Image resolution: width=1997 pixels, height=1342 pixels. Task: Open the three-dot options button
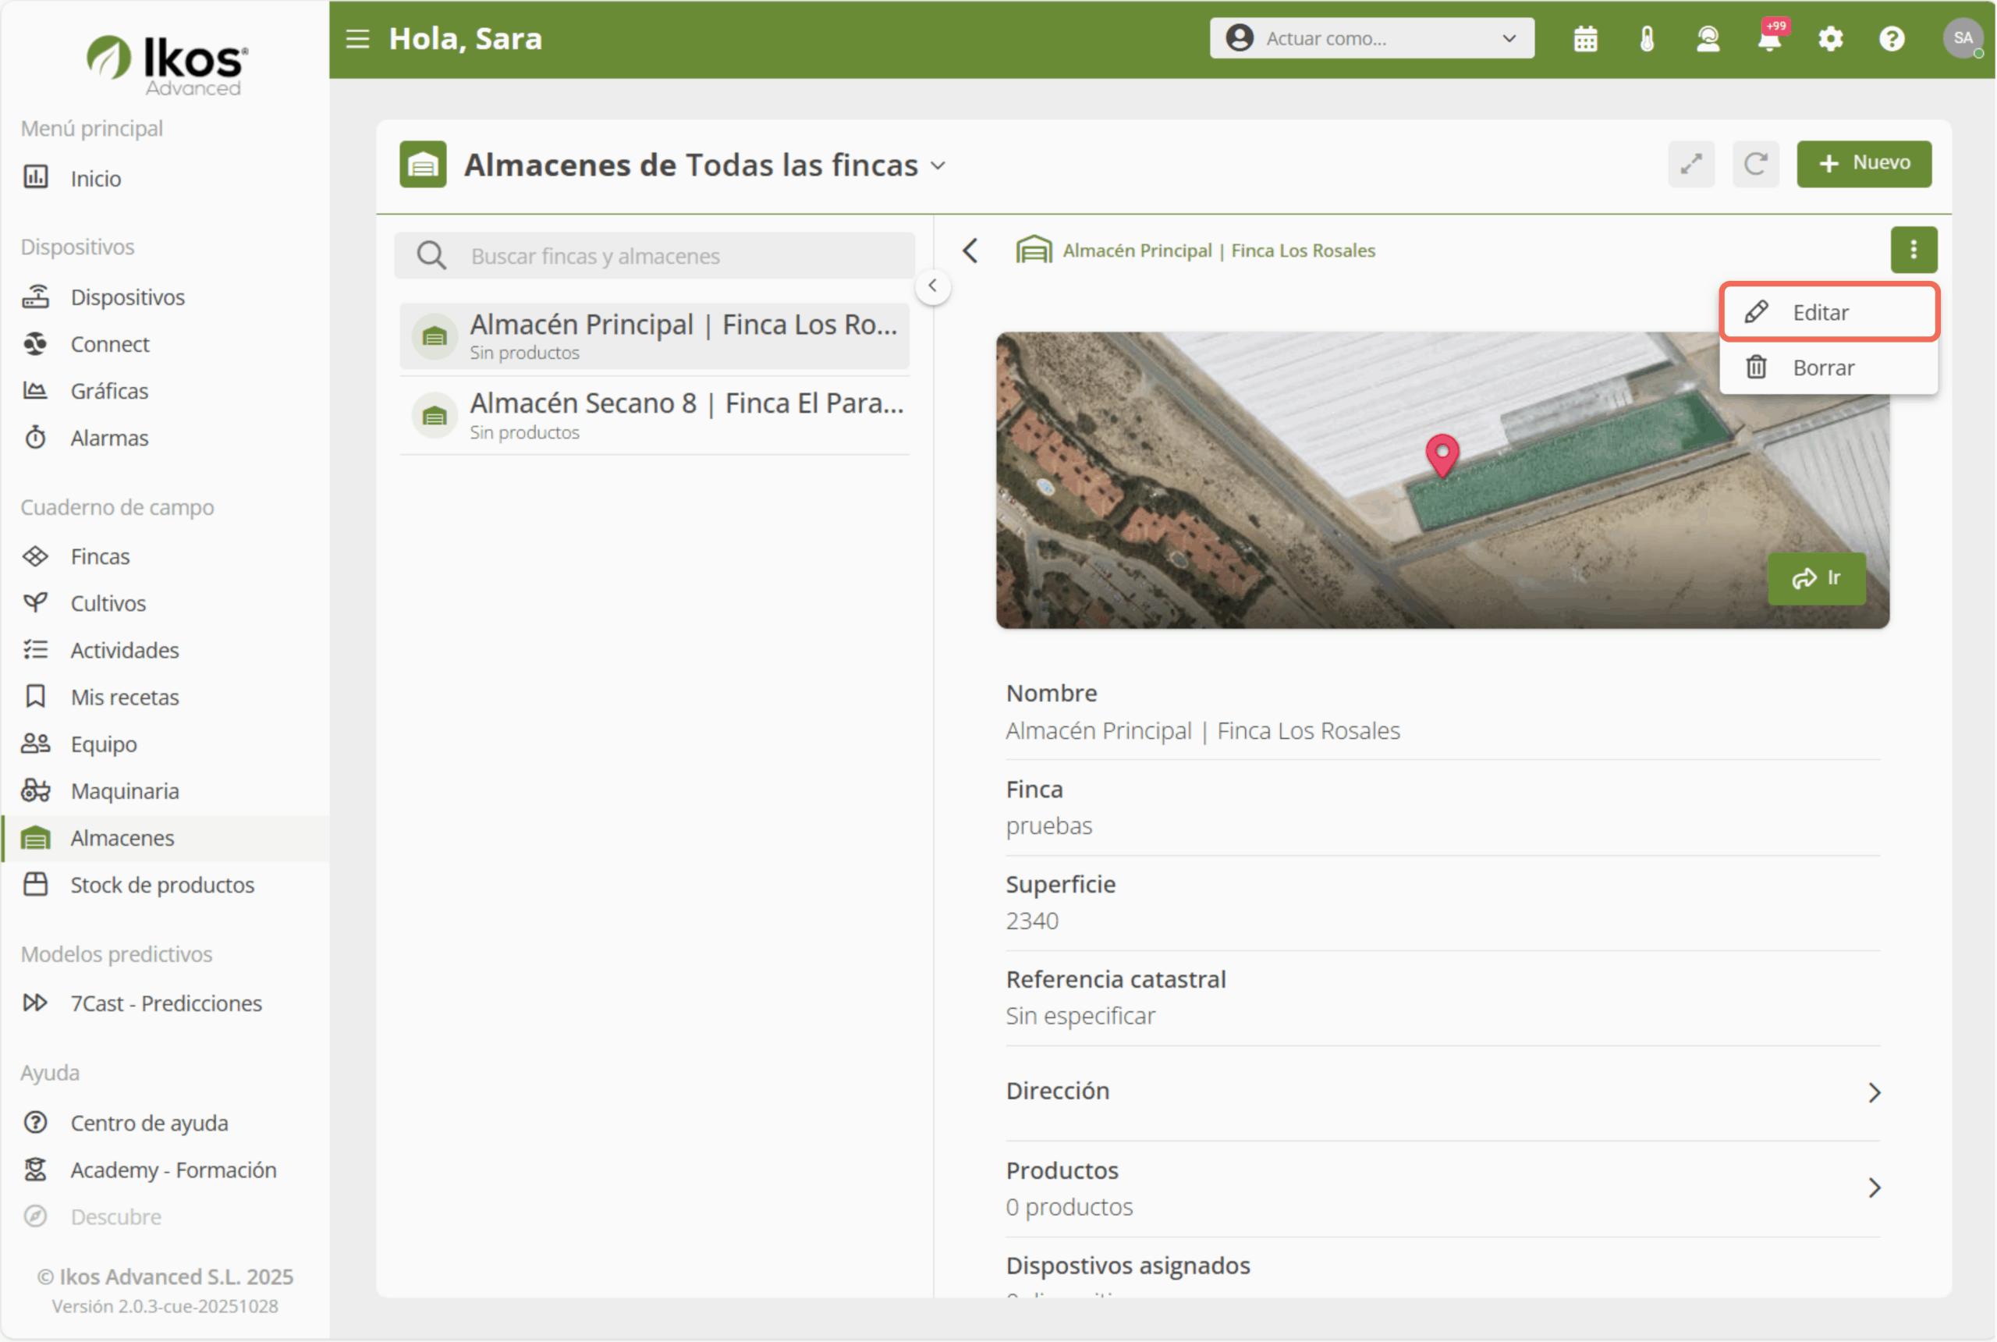(x=1914, y=250)
